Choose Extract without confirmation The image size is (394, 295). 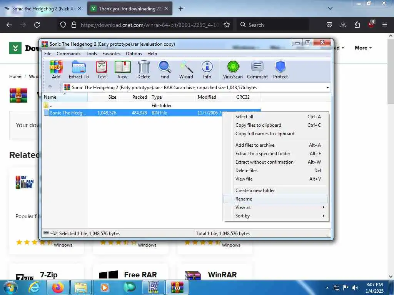(x=275, y=162)
